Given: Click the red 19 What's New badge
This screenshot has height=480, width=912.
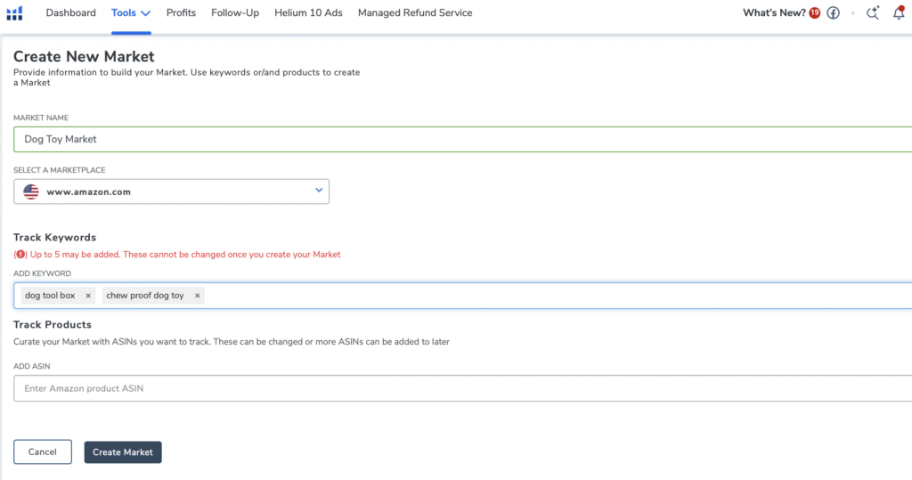Looking at the screenshot, I should point(815,13).
